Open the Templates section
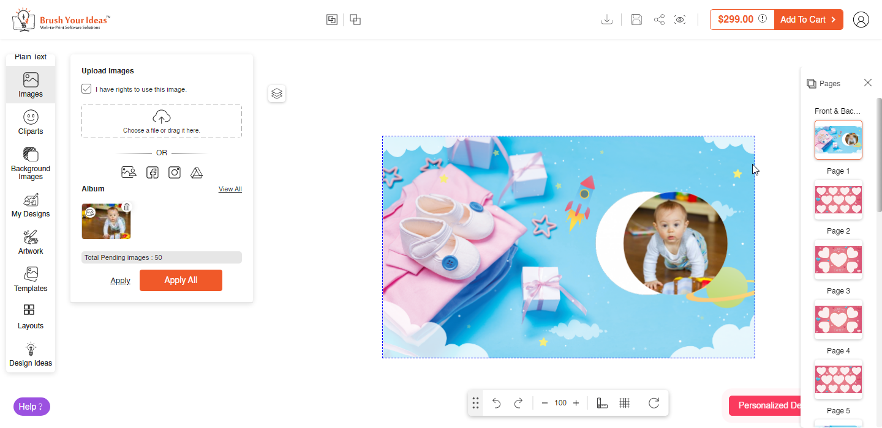Image resolution: width=882 pixels, height=428 pixels. tap(30, 279)
